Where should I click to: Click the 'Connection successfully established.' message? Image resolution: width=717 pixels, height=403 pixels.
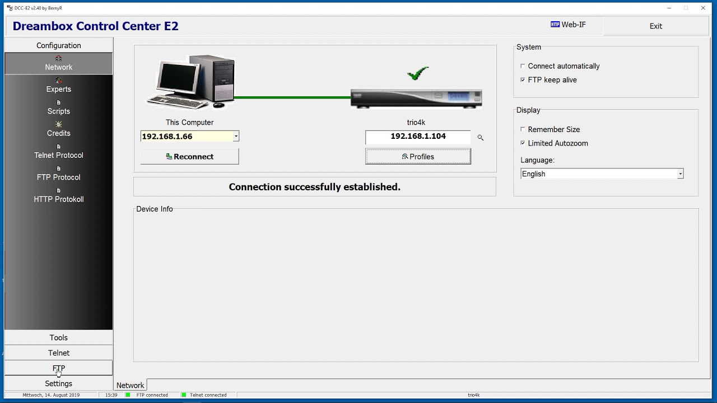pos(315,187)
